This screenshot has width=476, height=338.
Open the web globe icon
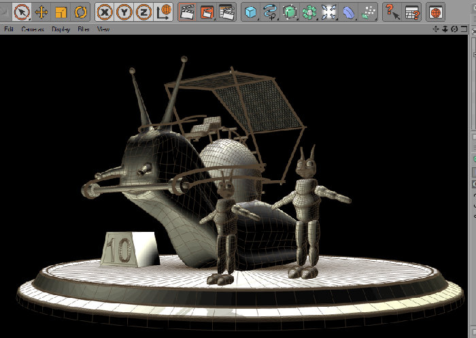click(x=436, y=12)
